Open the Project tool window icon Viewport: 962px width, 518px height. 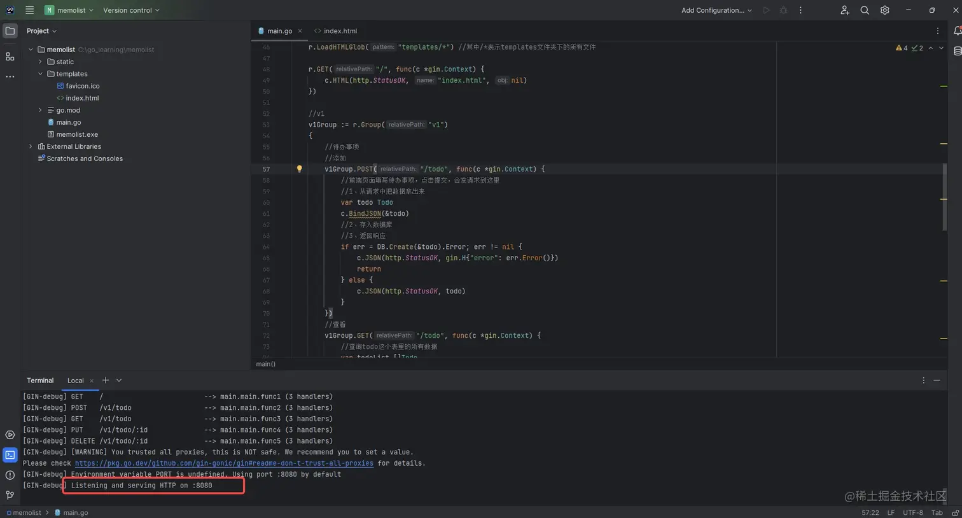coord(10,31)
